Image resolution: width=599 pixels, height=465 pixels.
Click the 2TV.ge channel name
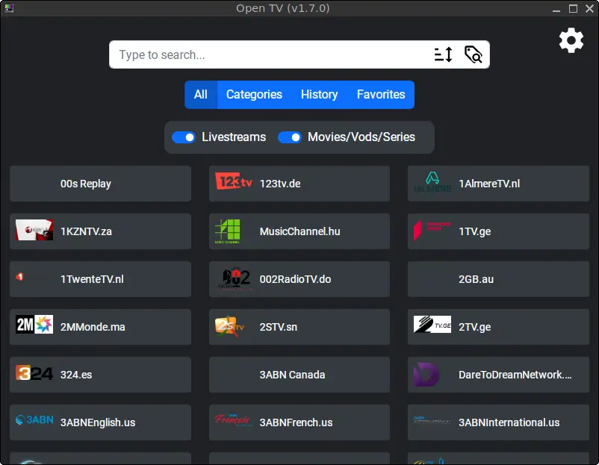(474, 327)
